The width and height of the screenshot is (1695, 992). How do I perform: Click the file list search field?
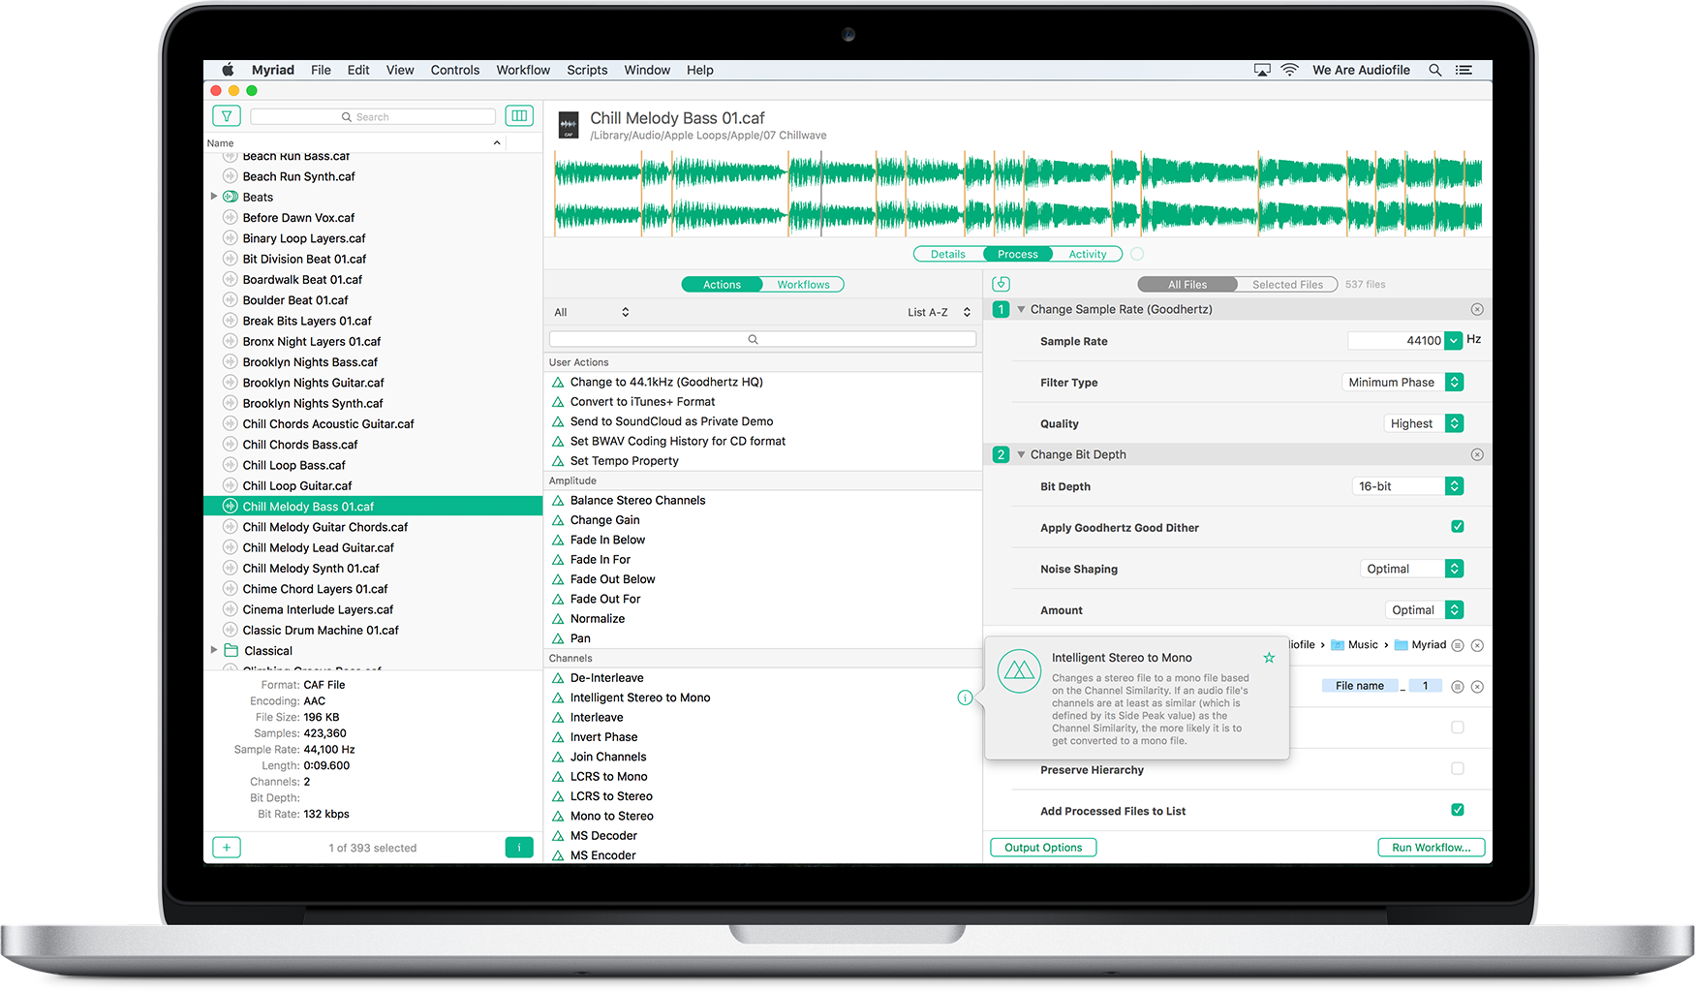[373, 116]
